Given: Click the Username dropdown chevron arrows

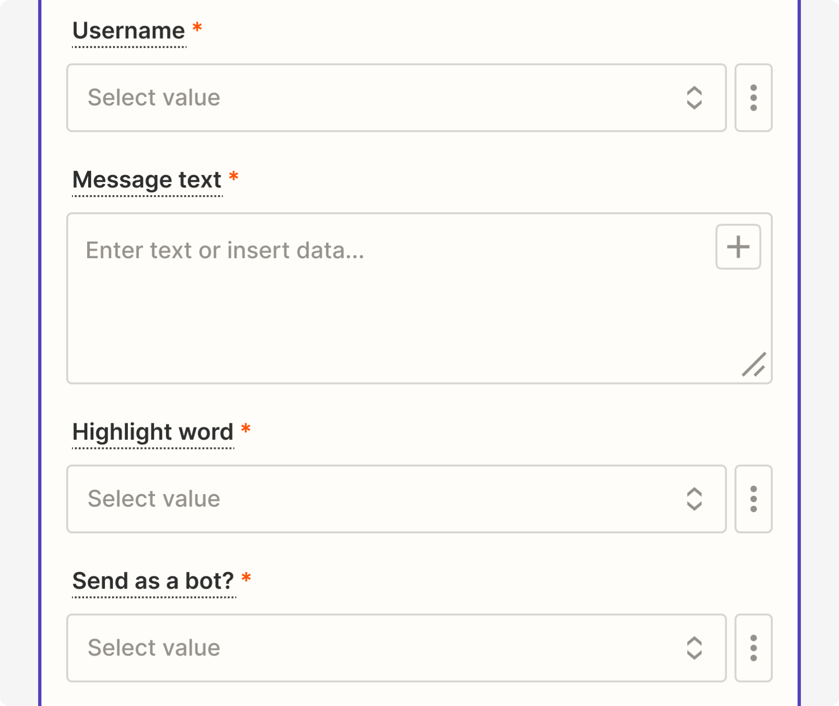Looking at the screenshot, I should click(x=694, y=98).
